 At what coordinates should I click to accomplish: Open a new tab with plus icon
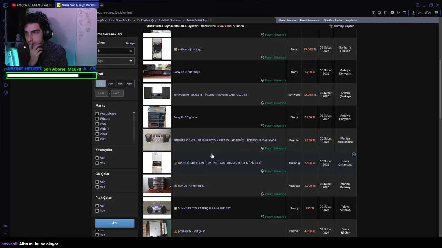click(102, 5)
